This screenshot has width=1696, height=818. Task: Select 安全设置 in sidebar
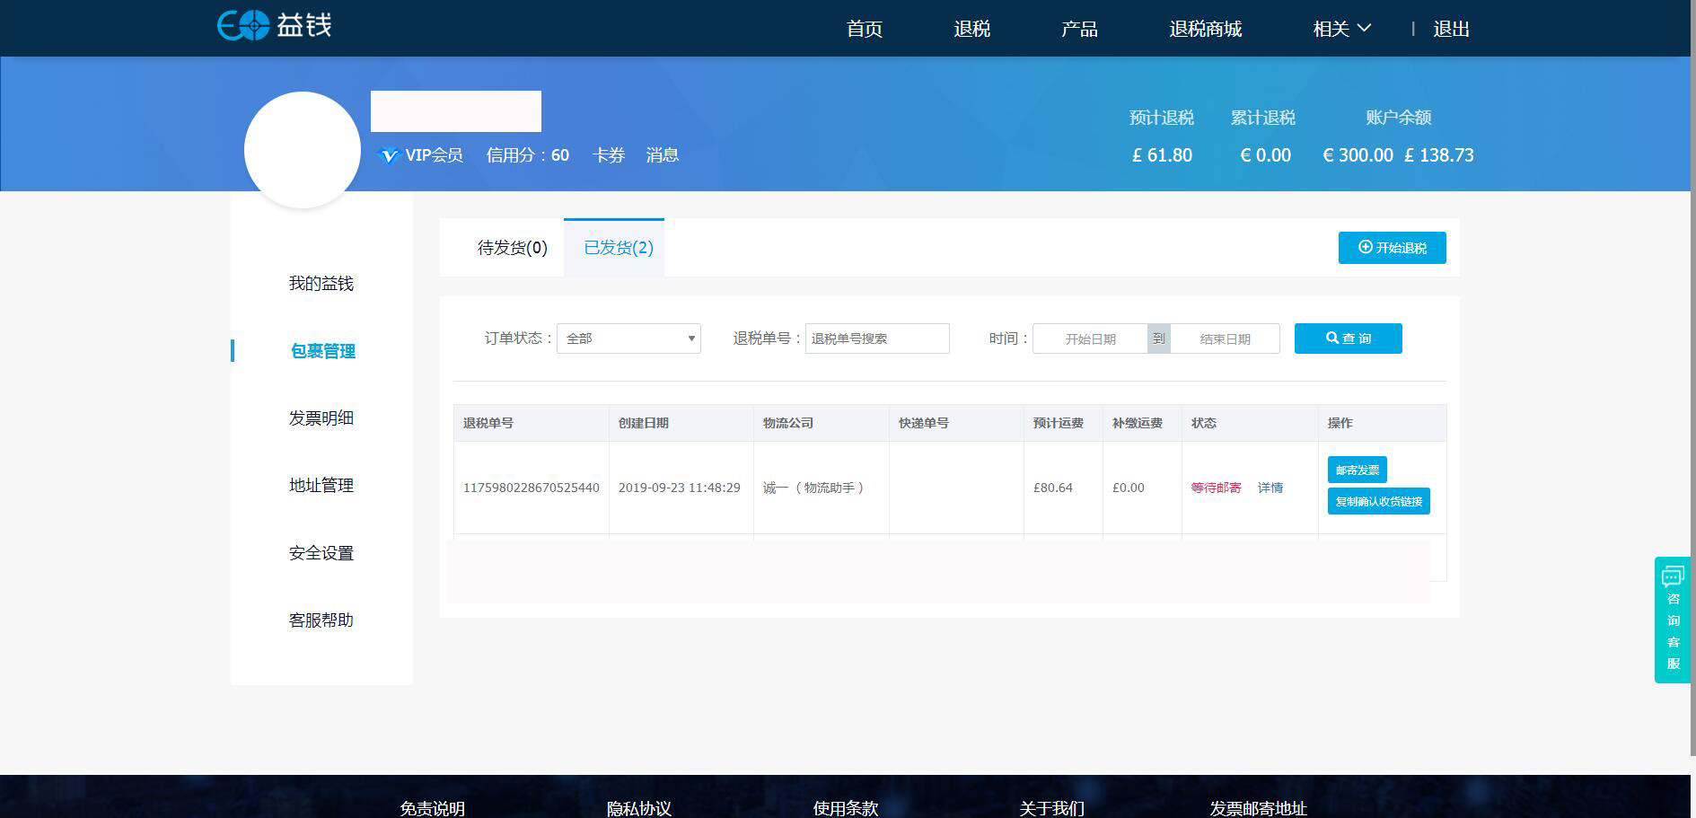(x=321, y=553)
